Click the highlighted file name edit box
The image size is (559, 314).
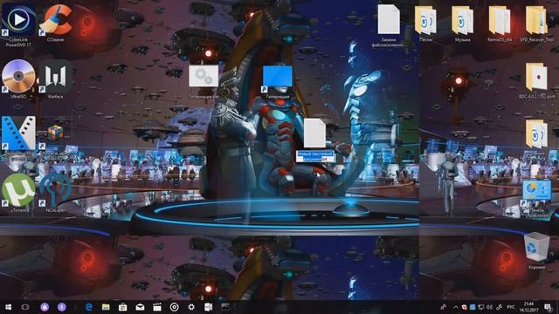pos(315,156)
